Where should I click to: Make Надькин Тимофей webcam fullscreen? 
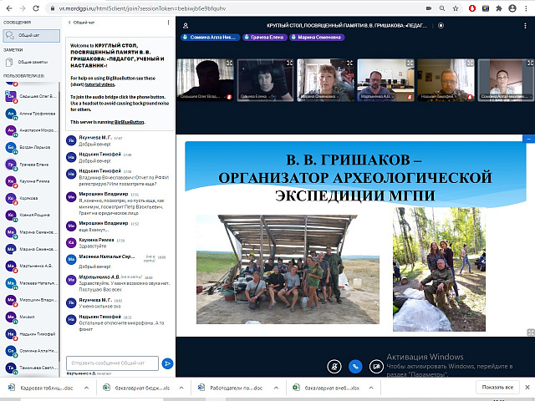click(470, 63)
